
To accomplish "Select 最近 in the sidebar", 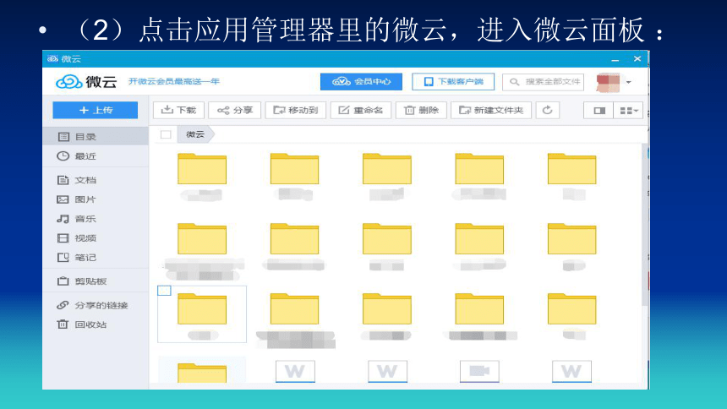I will 96,155.
